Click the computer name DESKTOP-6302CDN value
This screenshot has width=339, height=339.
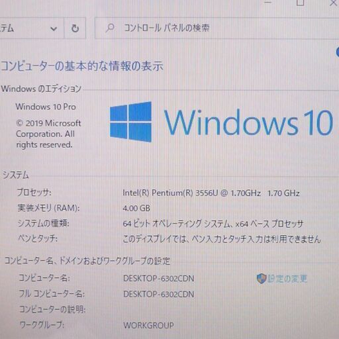158,279
